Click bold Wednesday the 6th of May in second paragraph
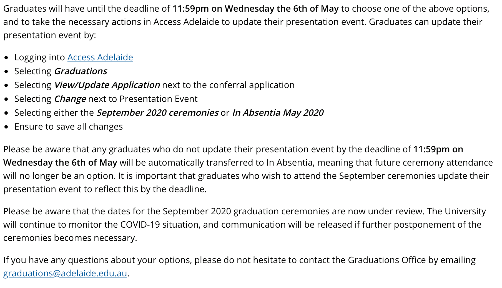Image resolution: width=502 pixels, height=288 pixels. tap(60, 163)
